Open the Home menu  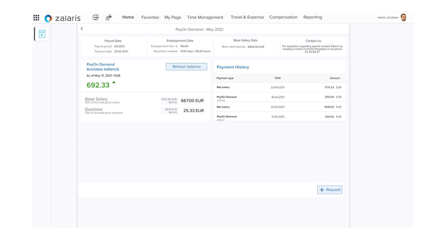[x=128, y=17]
